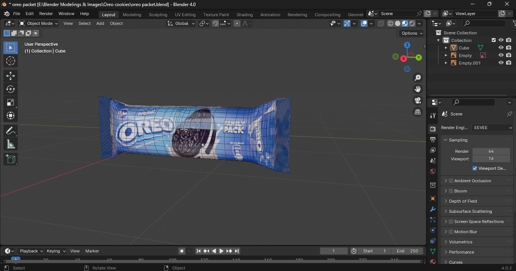Activate the Cursor tool
Image resolution: width=516 pixels, height=271 pixels.
click(11, 61)
